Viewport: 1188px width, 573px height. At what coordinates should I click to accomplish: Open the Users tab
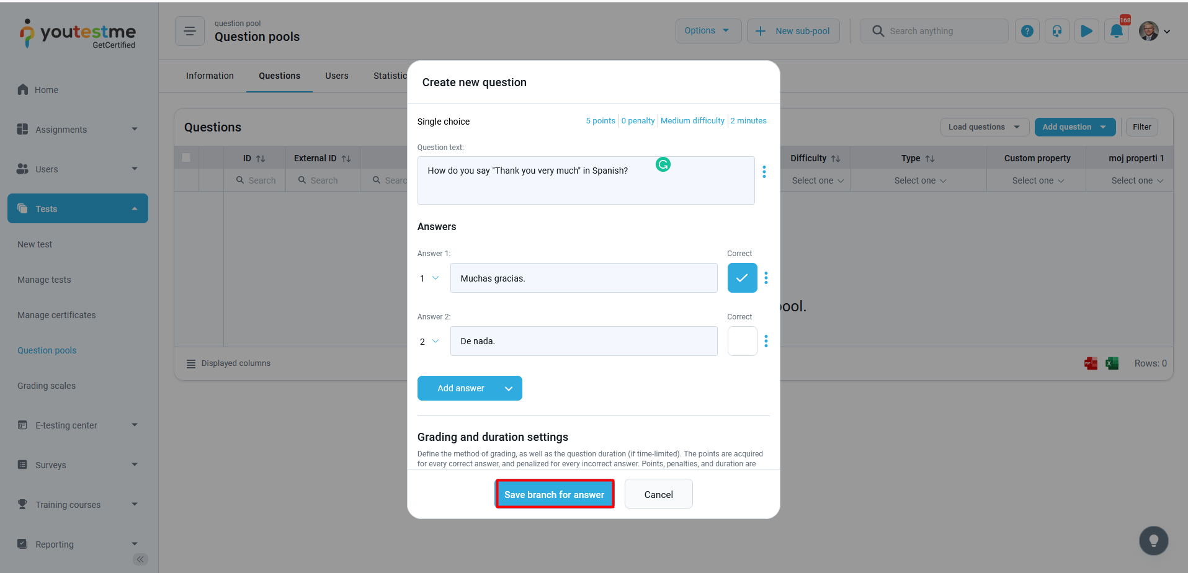[337, 76]
